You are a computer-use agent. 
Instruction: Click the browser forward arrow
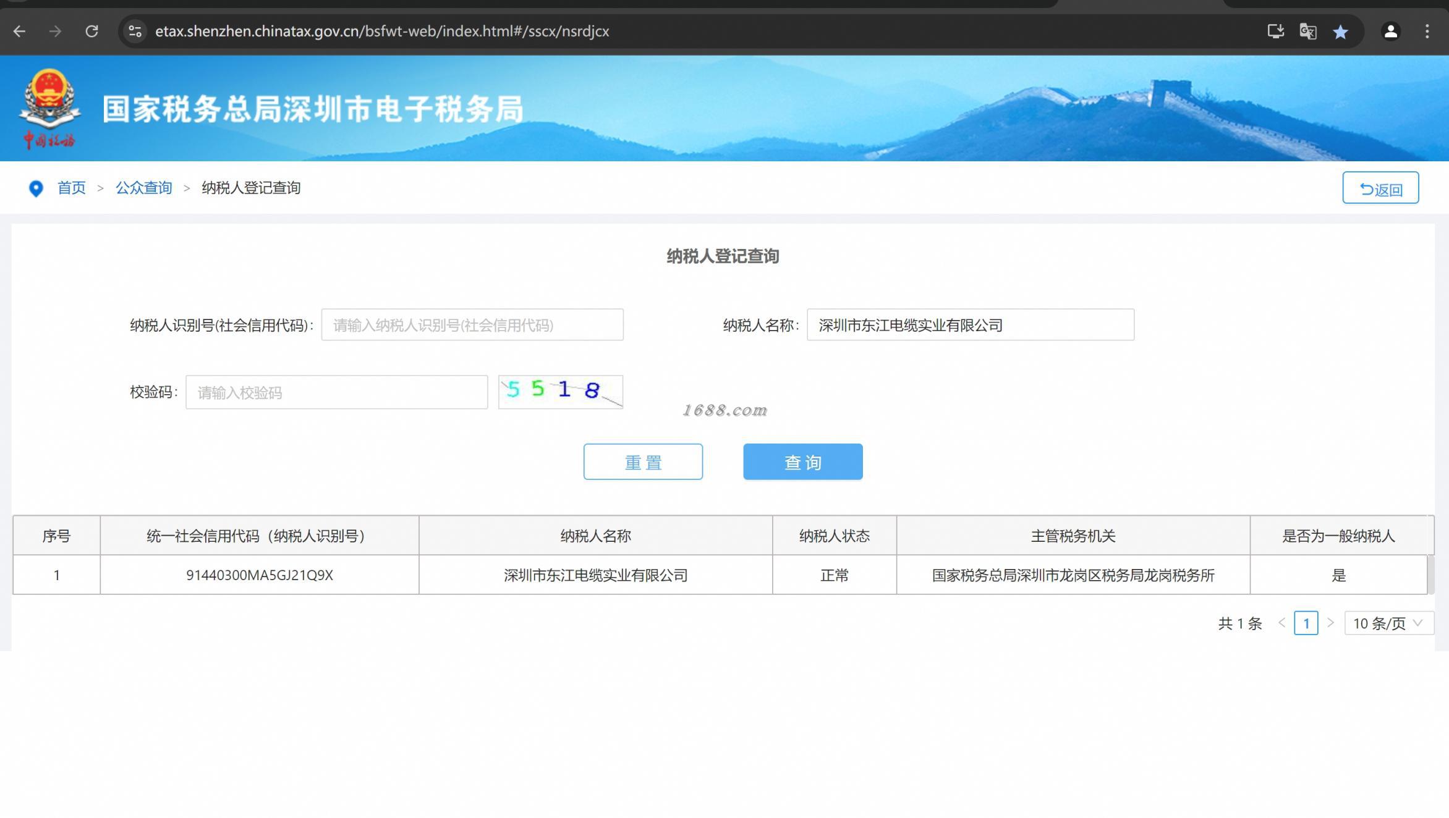pyautogui.click(x=55, y=31)
